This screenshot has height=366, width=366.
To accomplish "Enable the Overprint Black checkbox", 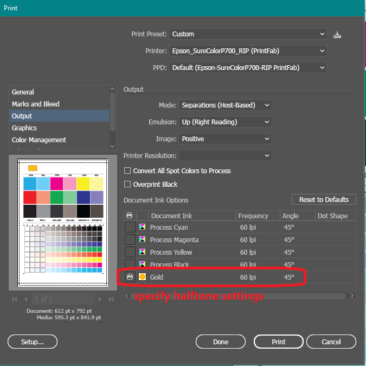I will coord(128,184).
